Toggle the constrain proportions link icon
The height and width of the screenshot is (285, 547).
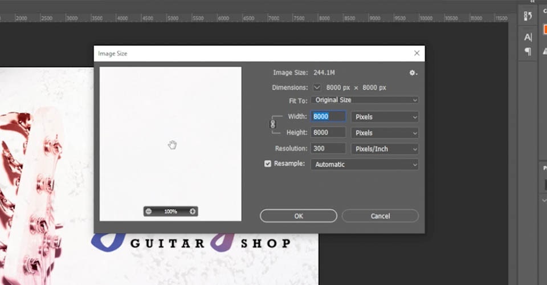pyautogui.click(x=273, y=124)
